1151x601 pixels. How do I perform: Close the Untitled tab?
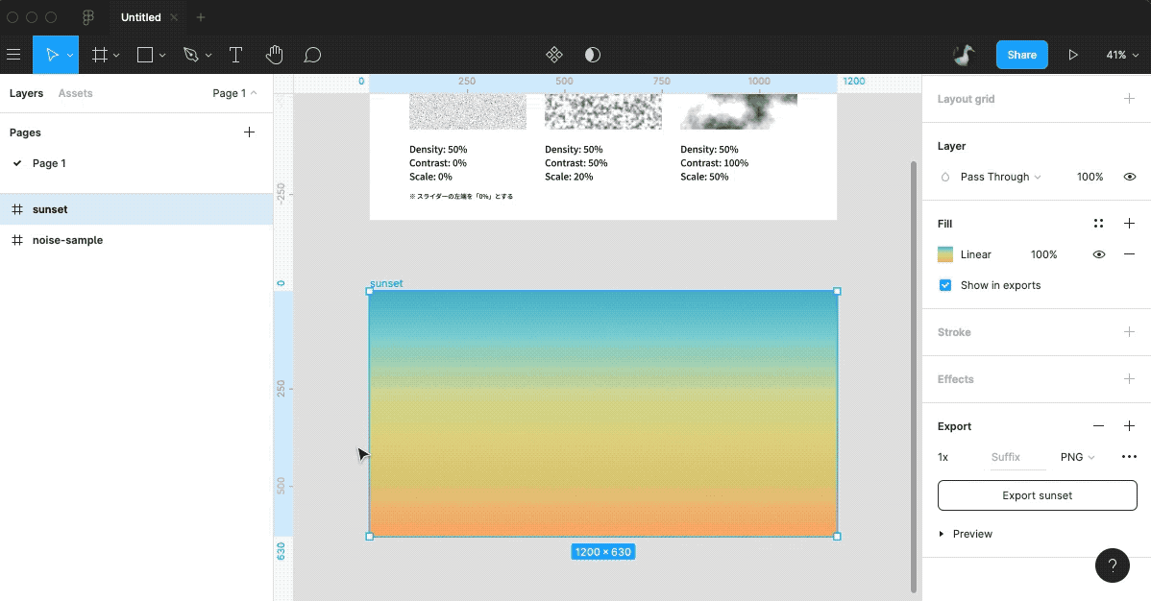point(174,17)
